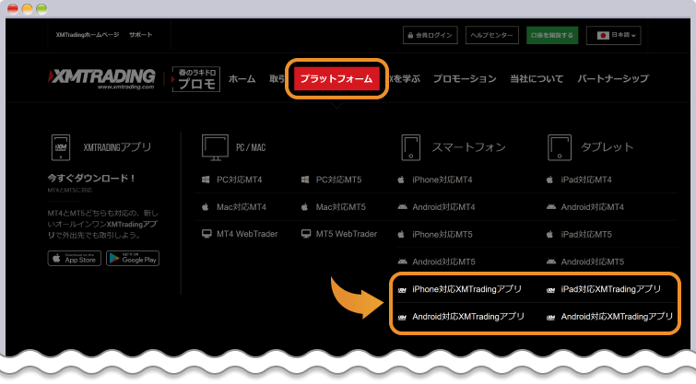The width and height of the screenshot is (696, 384).
Task: Open the 春のラキドロ プロモ banner
Action: point(196,79)
